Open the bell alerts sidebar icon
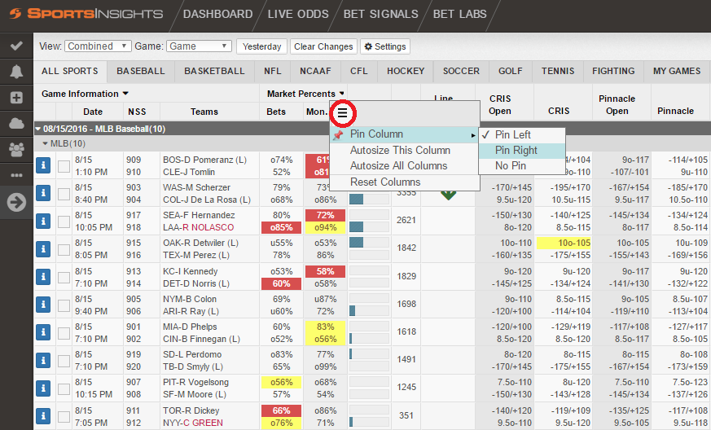The height and width of the screenshot is (430, 711). (16, 71)
